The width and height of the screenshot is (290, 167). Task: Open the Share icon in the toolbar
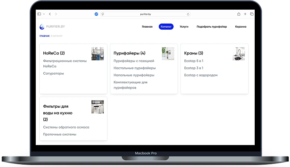click(239, 14)
